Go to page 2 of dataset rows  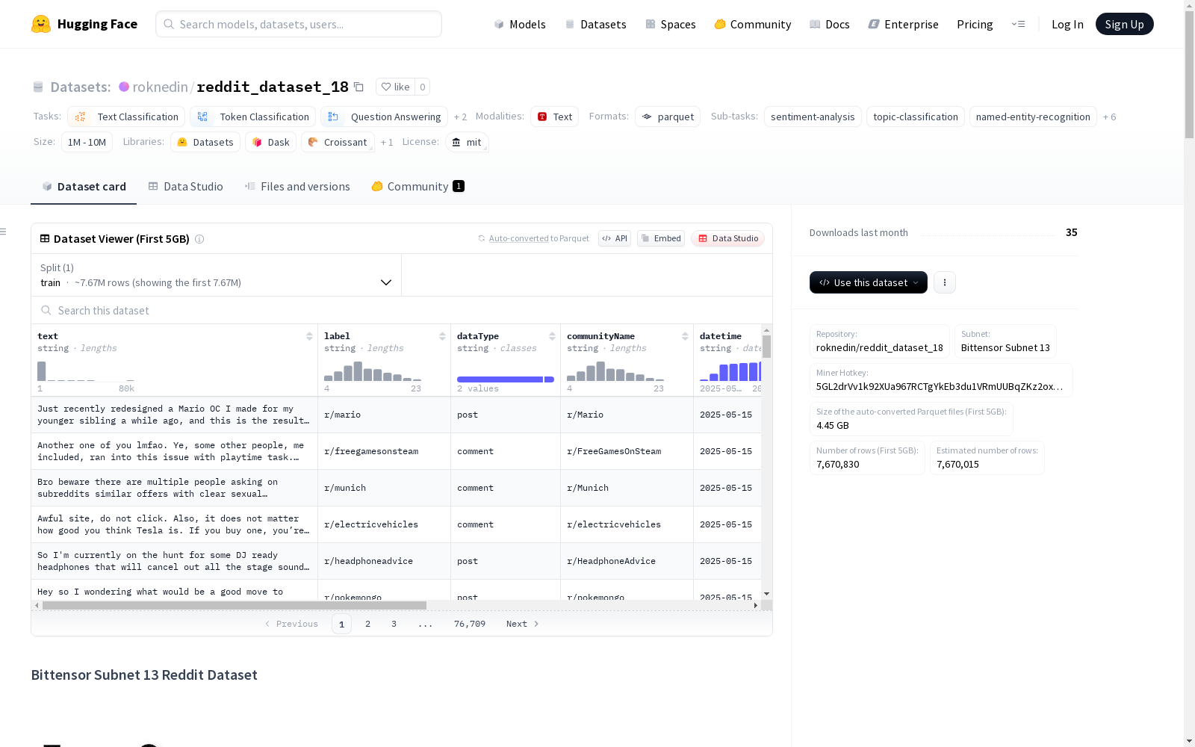[367, 624]
